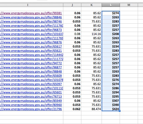Image resolution: width=143 pixels, height=124 pixels.
Task: Select column header J
Action: click(x=72, y=5)
